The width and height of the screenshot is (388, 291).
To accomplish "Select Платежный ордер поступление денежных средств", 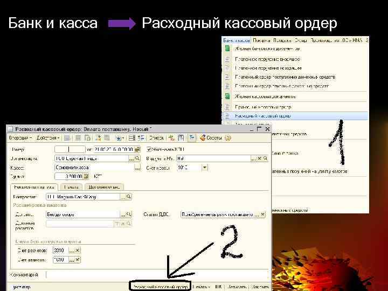I will pos(294,77).
